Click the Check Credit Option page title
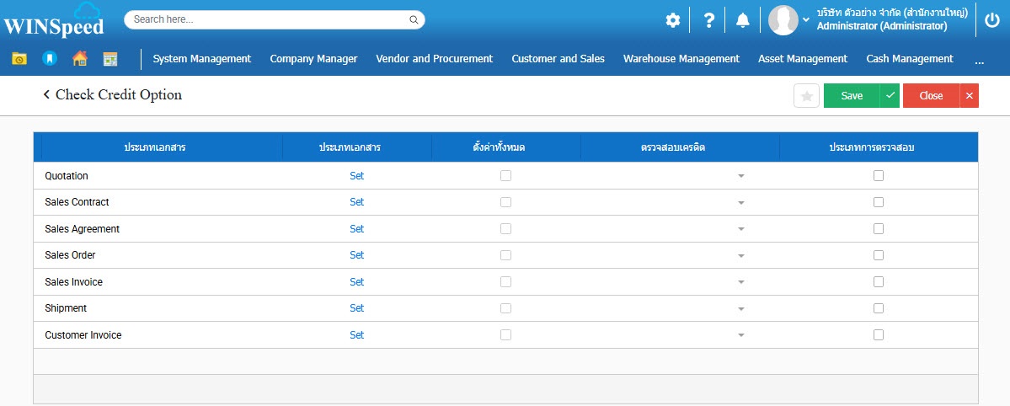 pos(119,94)
